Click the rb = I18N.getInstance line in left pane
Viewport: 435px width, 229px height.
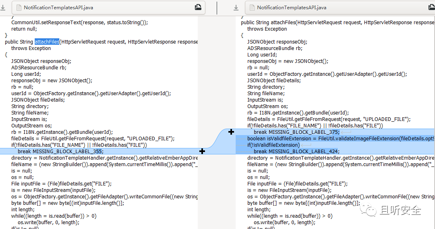62,132
